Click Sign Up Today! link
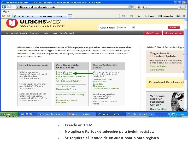Viewport: 188px width, 141px height. [x=158, y=66]
